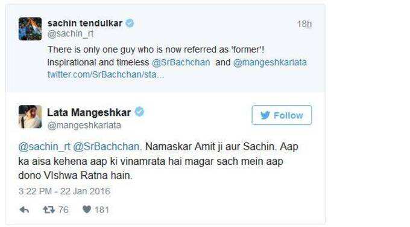Open Lata Mangeshkar's profile picture

click(x=30, y=117)
